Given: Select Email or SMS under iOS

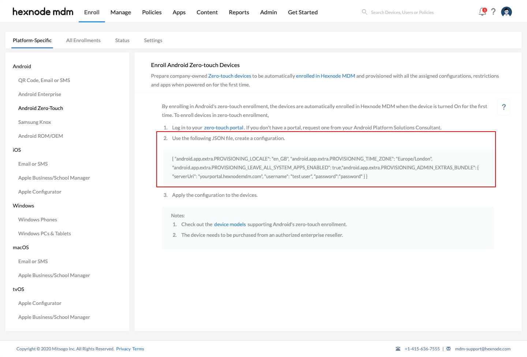Looking at the screenshot, I should click(x=33, y=164).
